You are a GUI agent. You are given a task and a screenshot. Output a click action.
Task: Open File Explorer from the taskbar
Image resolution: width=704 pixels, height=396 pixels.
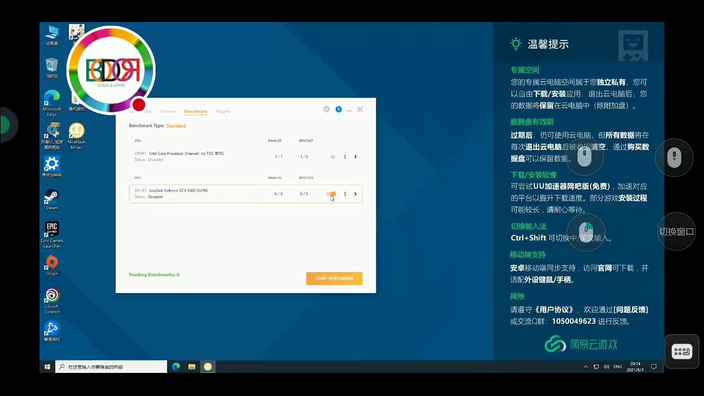[192, 366]
